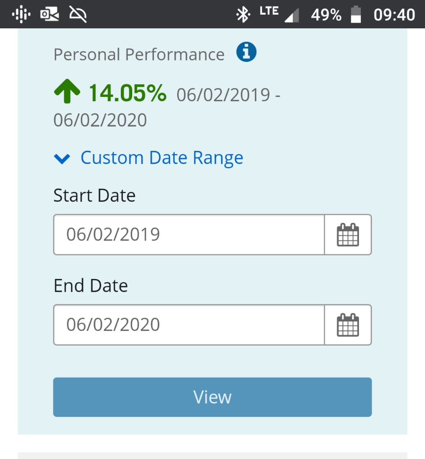Focus the Start Date field showing 06/02/2019

coord(189,235)
